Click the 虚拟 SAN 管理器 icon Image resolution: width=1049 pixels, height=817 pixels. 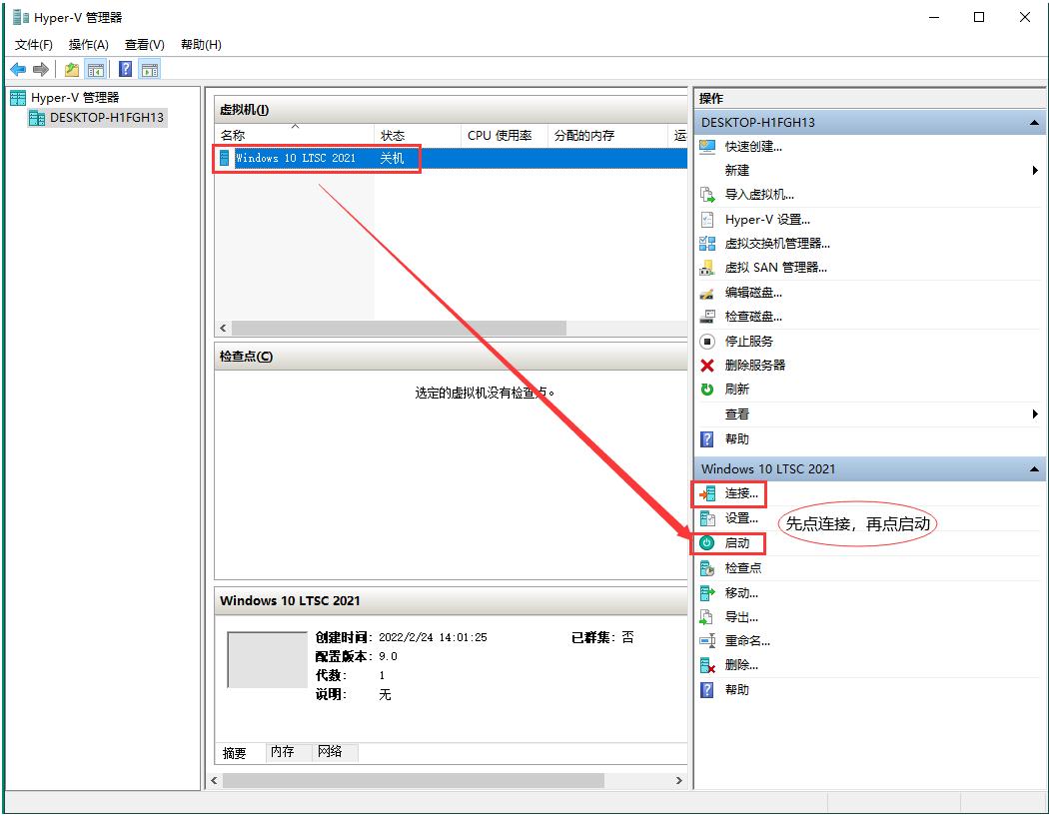coord(707,267)
